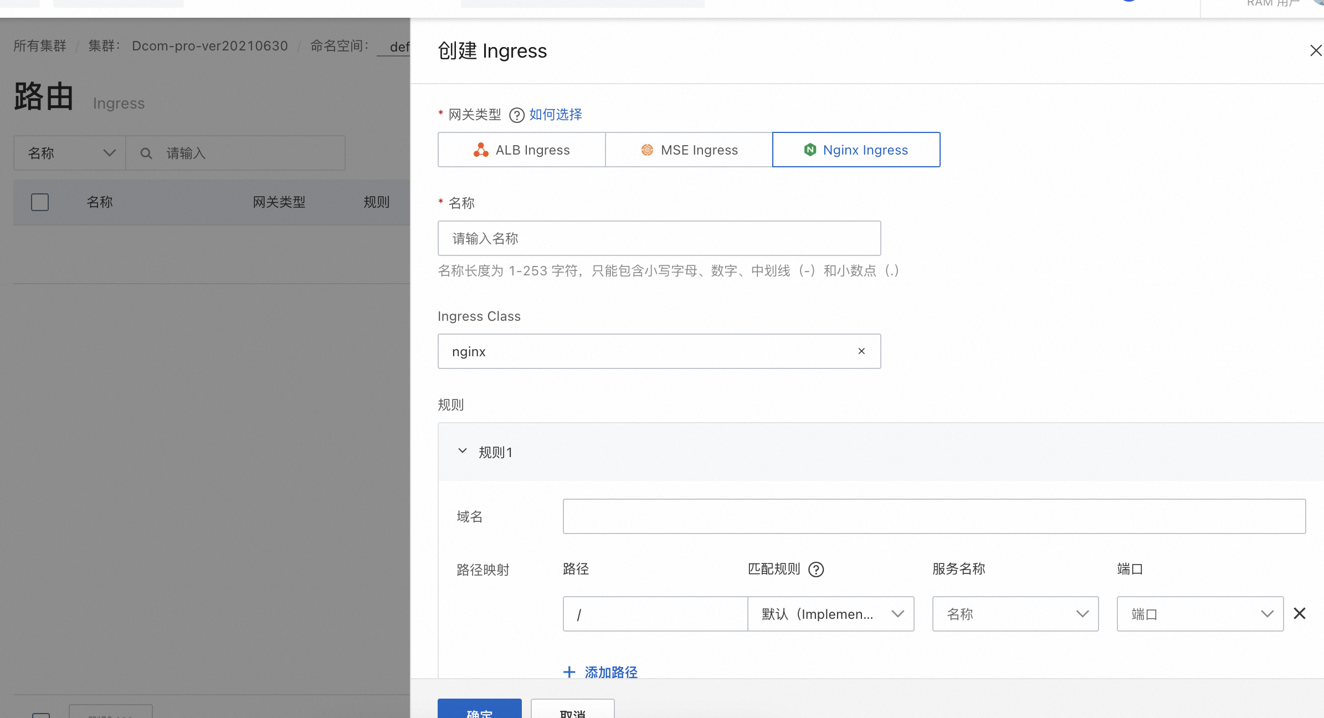The height and width of the screenshot is (718, 1324).
Task: Open the 端口 port dropdown
Action: click(x=1200, y=614)
